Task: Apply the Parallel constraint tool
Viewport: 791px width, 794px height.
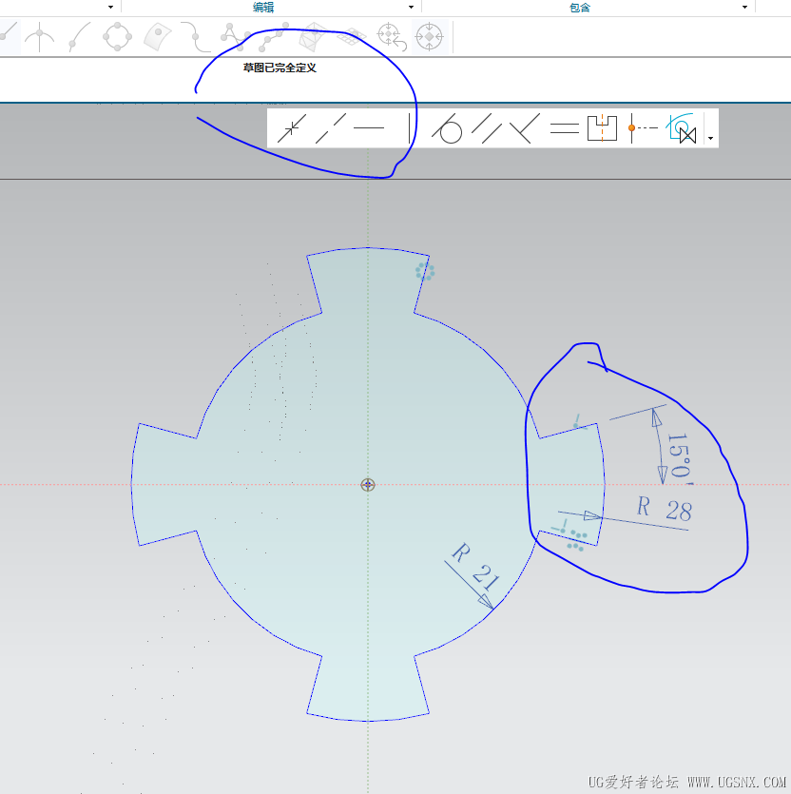Action: pyautogui.click(x=487, y=127)
